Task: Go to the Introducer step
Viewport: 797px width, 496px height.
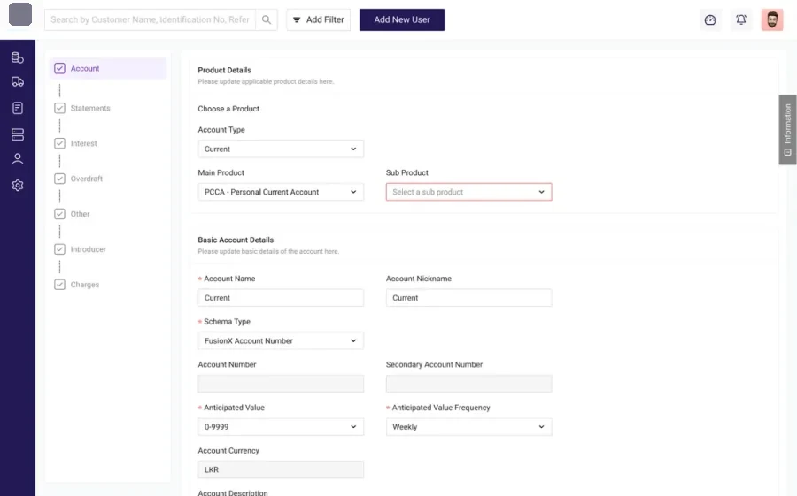Action: 89,249
